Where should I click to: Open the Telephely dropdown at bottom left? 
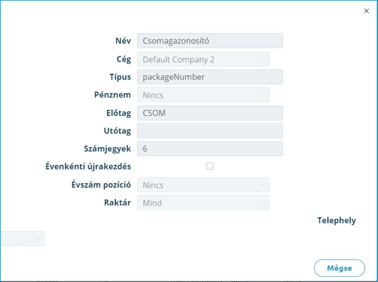pyautogui.click(x=22, y=238)
